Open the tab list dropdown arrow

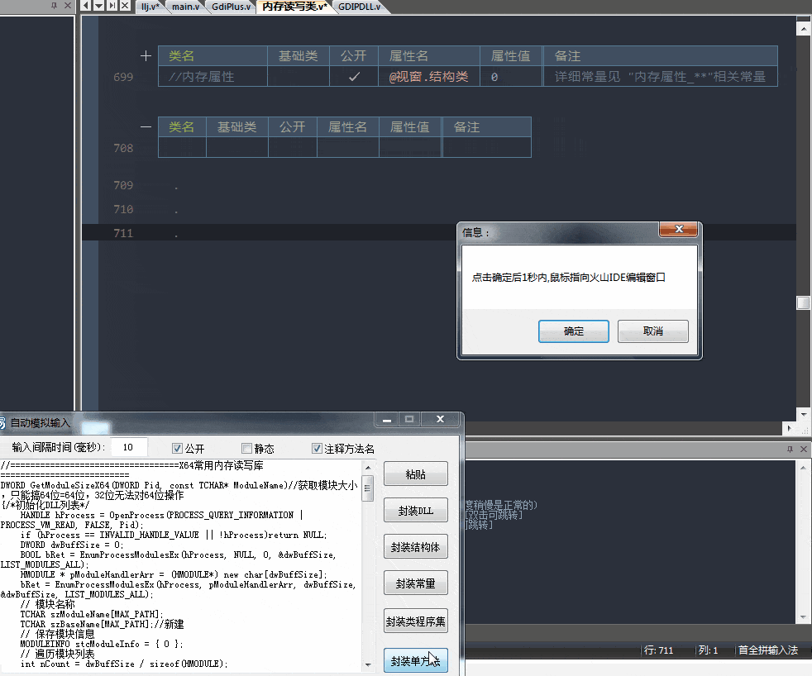[99, 6]
